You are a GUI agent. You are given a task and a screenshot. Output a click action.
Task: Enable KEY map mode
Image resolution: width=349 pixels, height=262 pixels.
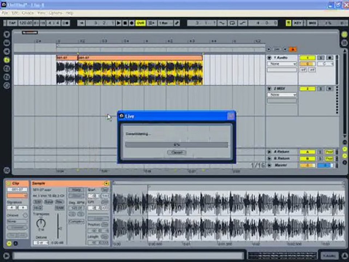tap(298, 23)
